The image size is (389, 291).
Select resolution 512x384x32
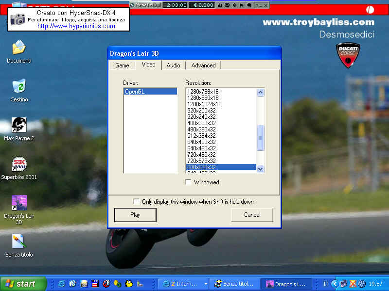point(221,136)
